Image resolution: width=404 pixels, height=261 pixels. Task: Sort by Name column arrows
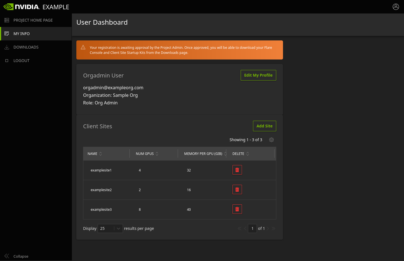tap(101, 154)
